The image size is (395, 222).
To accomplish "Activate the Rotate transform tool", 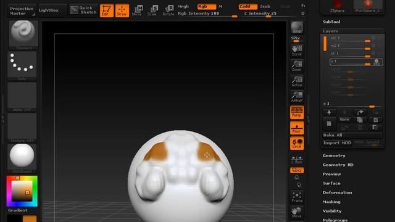I will [168, 10].
